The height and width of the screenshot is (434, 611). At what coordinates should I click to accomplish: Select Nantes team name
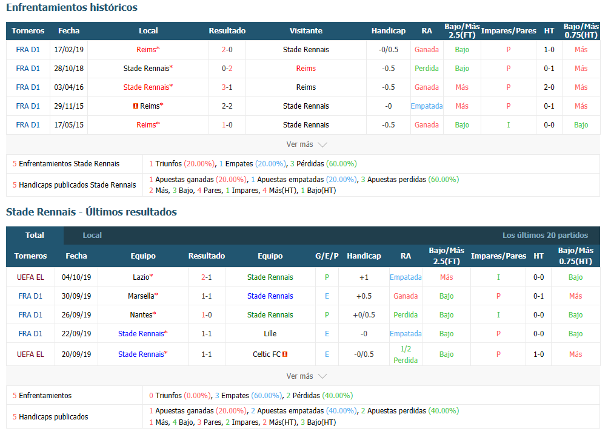pos(141,315)
